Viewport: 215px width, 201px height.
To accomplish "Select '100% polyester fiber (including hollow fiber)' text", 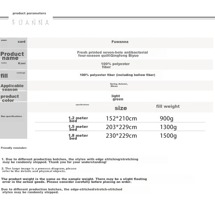I will (117, 75).
